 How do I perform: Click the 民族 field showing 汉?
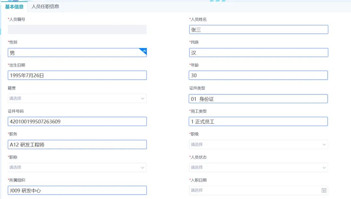point(259,53)
